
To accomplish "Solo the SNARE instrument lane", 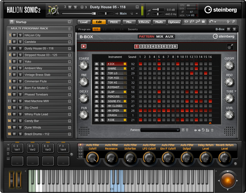I will pos(102,69).
